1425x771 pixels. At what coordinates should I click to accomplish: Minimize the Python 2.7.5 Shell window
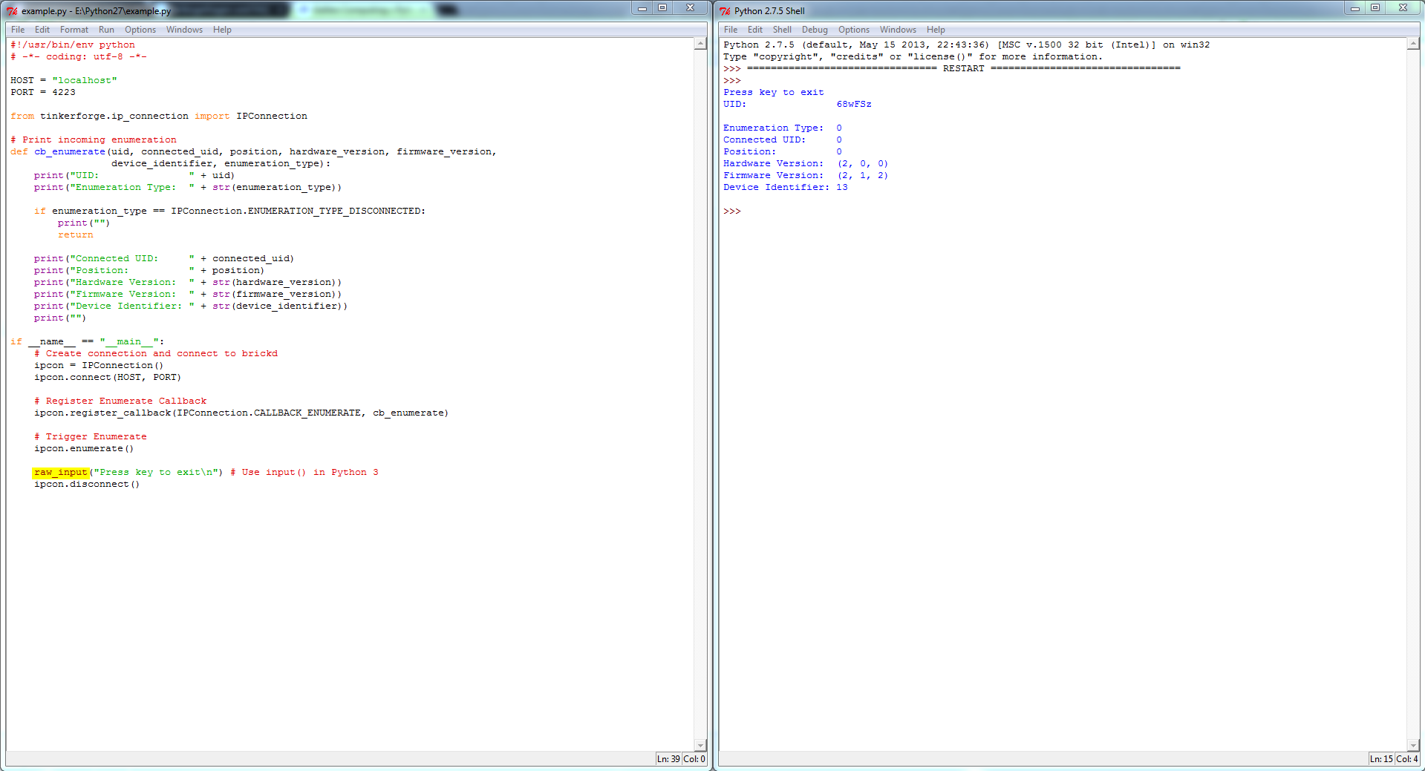pos(1355,8)
